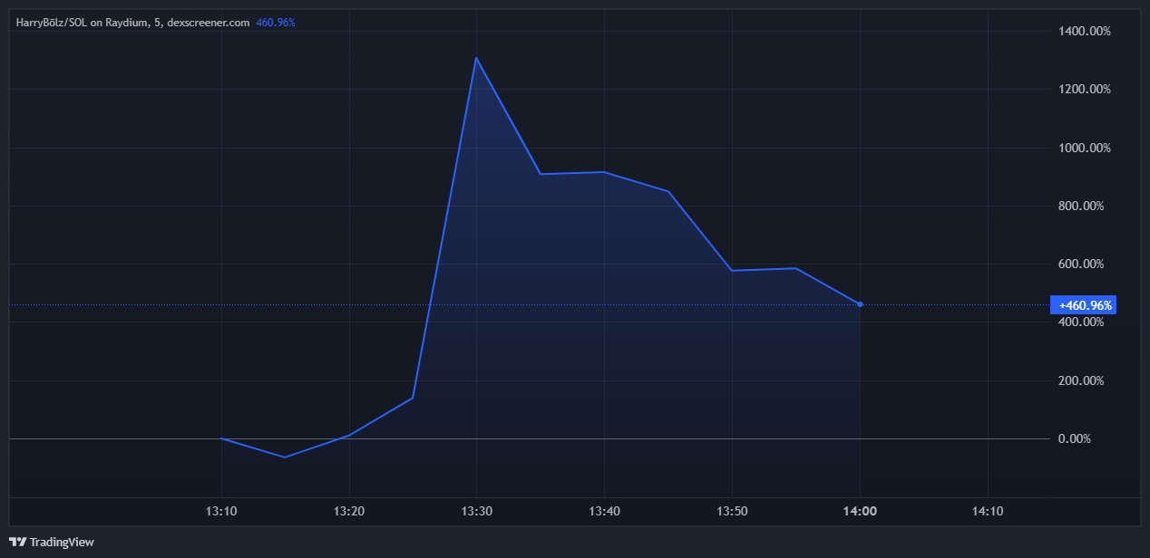This screenshot has width=1150, height=558.
Task: Click the 13:30 peak of the line
Action: [x=476, y=58]
